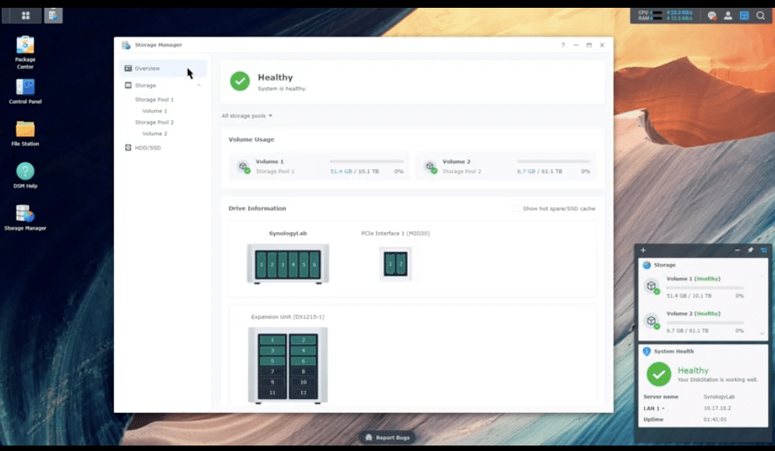The image size is (775, 451).
Task: Click the Storage Manager help question mark
Action: pyautogui.click(x=563, y=45)
